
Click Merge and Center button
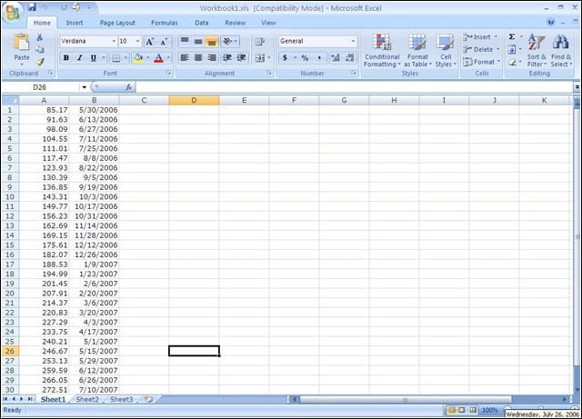259,57
